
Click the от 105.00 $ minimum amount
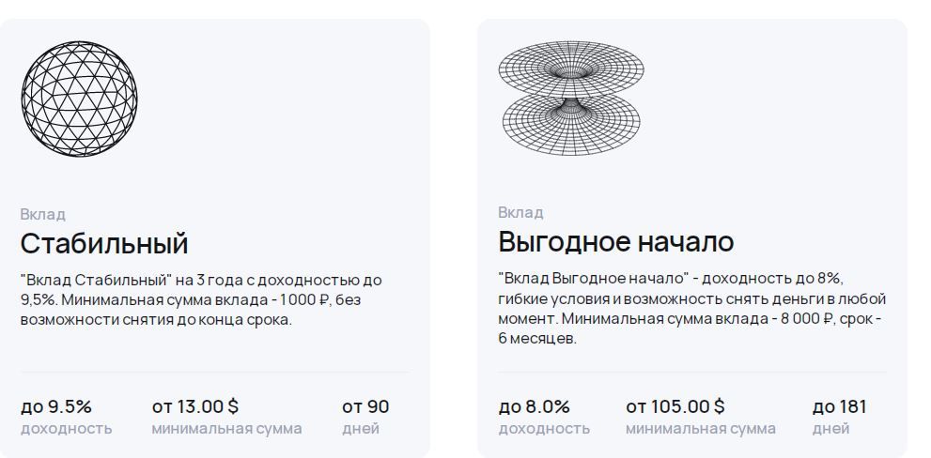click(675, 406)
